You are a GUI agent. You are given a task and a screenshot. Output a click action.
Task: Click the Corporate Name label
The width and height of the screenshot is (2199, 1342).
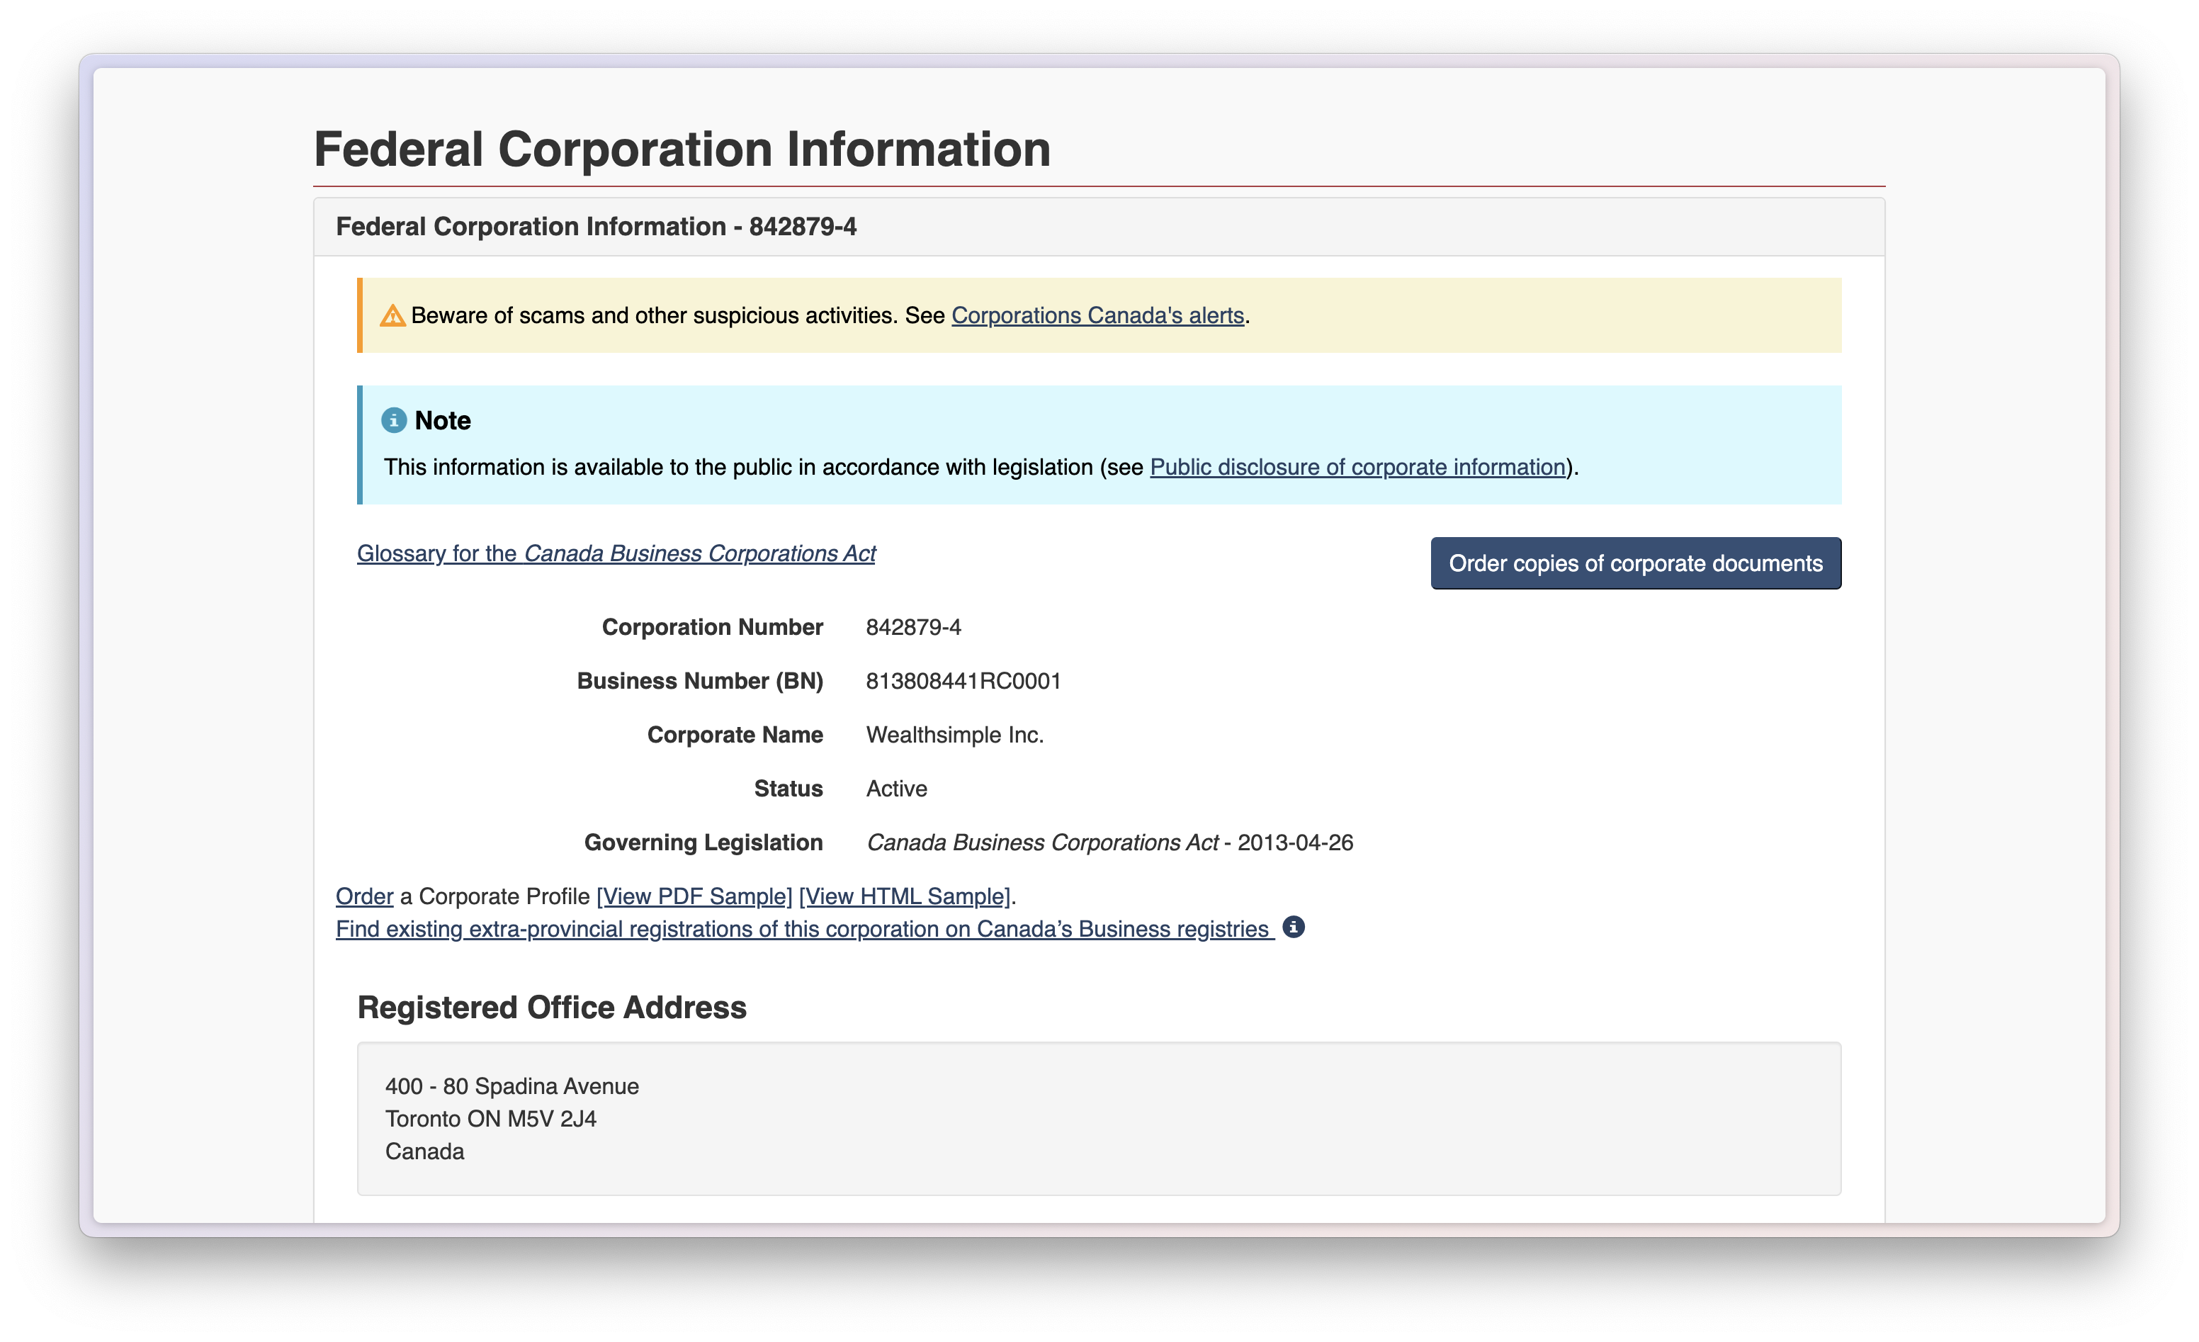735,735
